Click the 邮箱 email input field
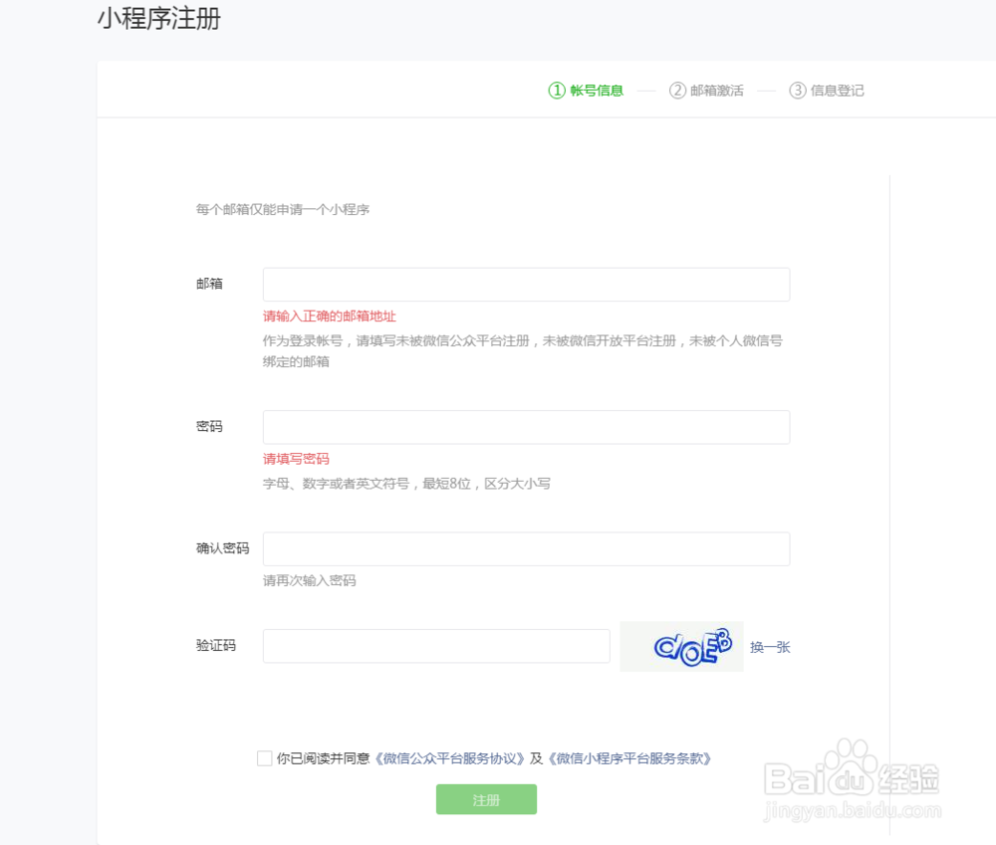 [x=526, y=285]
